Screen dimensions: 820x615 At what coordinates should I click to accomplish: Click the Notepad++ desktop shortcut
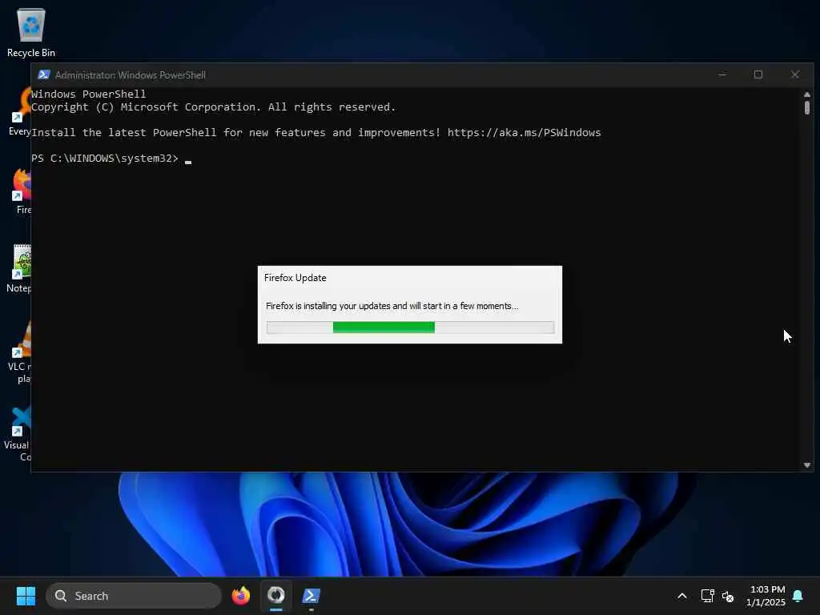click(x=20, y=269)
